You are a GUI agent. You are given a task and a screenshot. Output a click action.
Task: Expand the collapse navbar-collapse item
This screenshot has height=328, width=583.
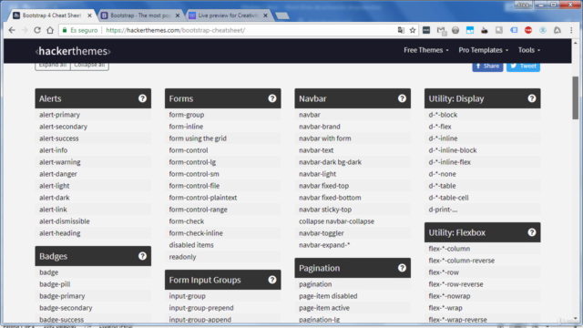pos(353,221)
